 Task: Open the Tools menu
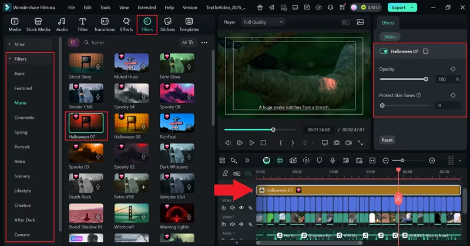click(105, 8)
